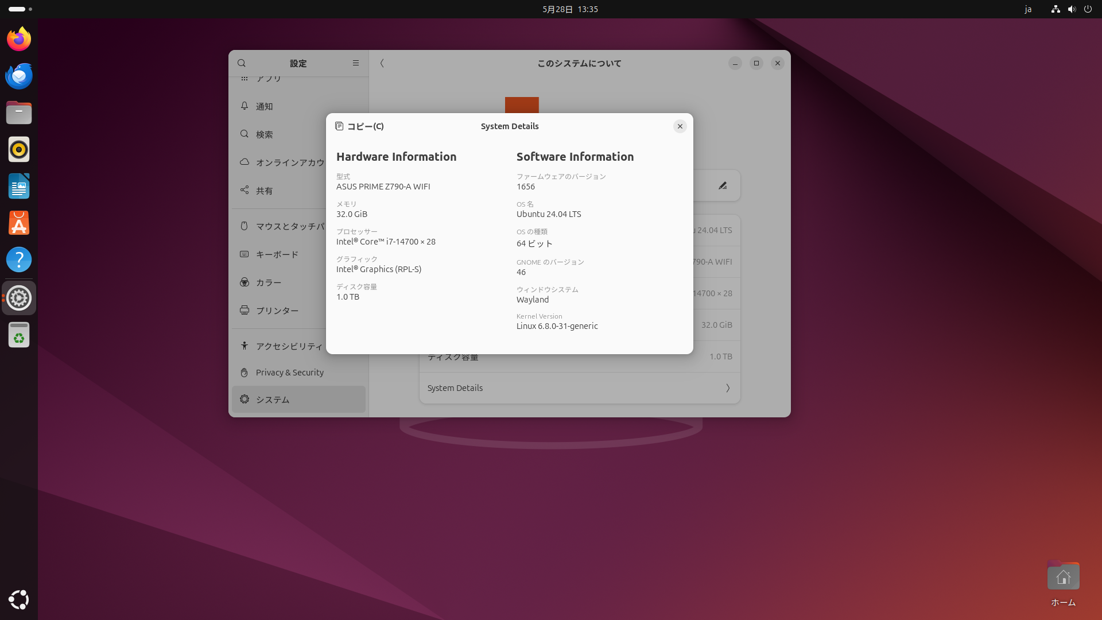Open プリンター settings panel
The width and height of the screenshot is (1102, 620).
click(277, 311)
